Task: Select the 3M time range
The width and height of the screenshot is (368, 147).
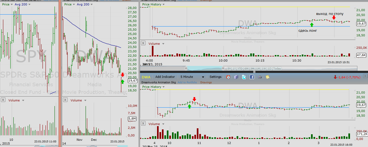Action: [x=252, y=69]
